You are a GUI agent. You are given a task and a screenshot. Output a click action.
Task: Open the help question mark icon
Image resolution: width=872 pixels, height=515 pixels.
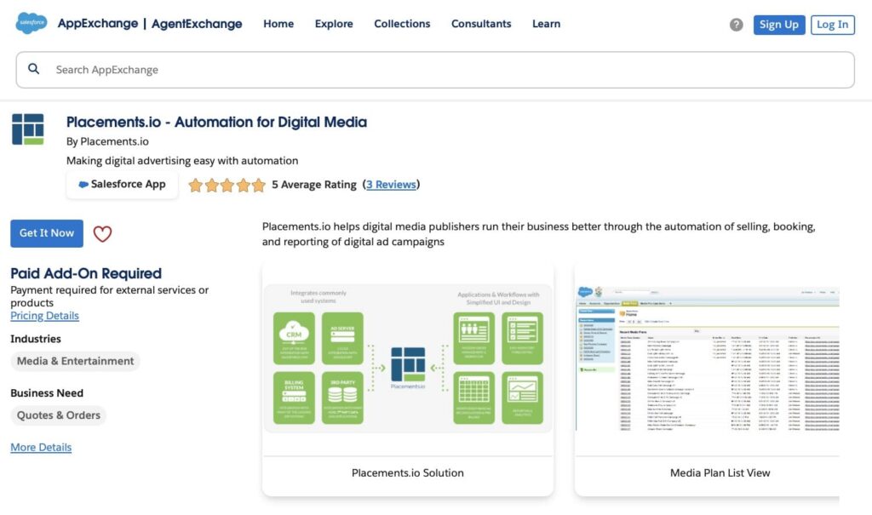pyautogui.click(x=737, y=25)
